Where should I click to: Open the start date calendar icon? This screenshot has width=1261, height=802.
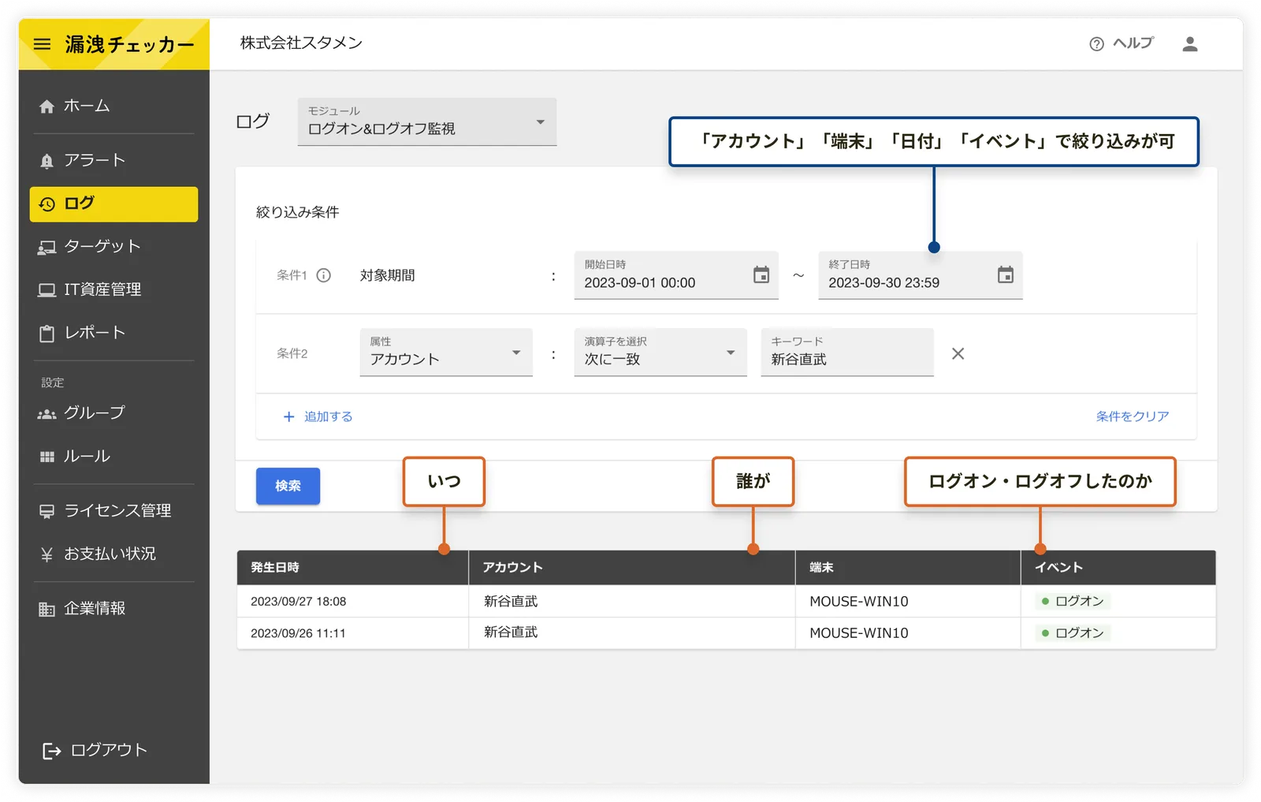click(761, 274)
